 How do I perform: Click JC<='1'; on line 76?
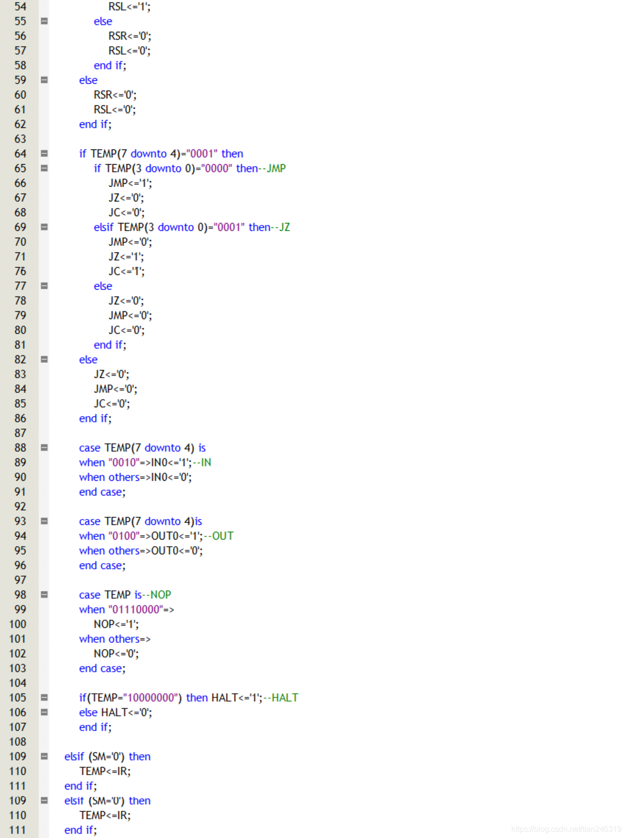(126, 271)
